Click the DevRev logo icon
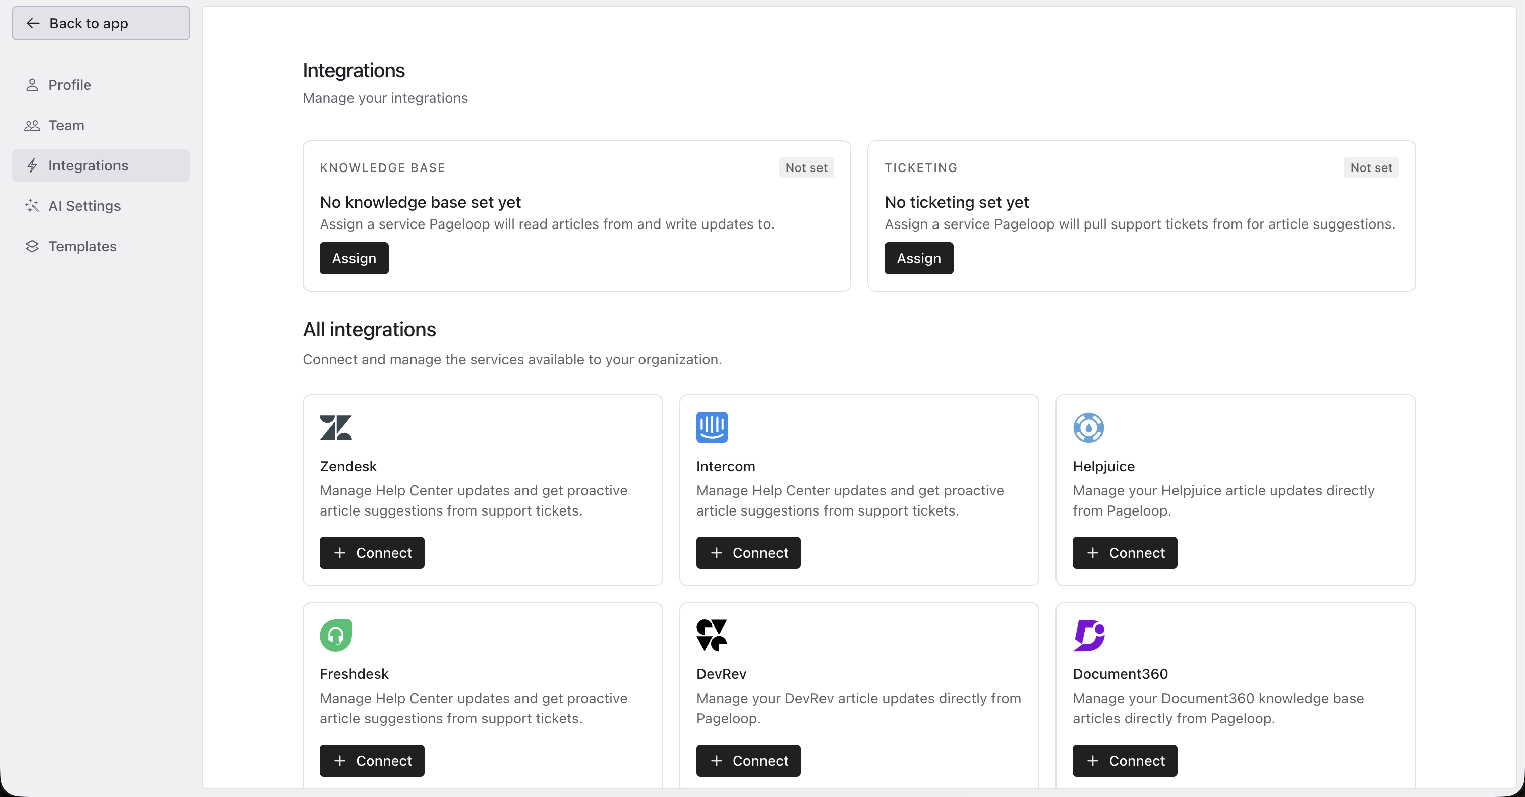Viewport: 1525px width, 797px height. [712, 635]
